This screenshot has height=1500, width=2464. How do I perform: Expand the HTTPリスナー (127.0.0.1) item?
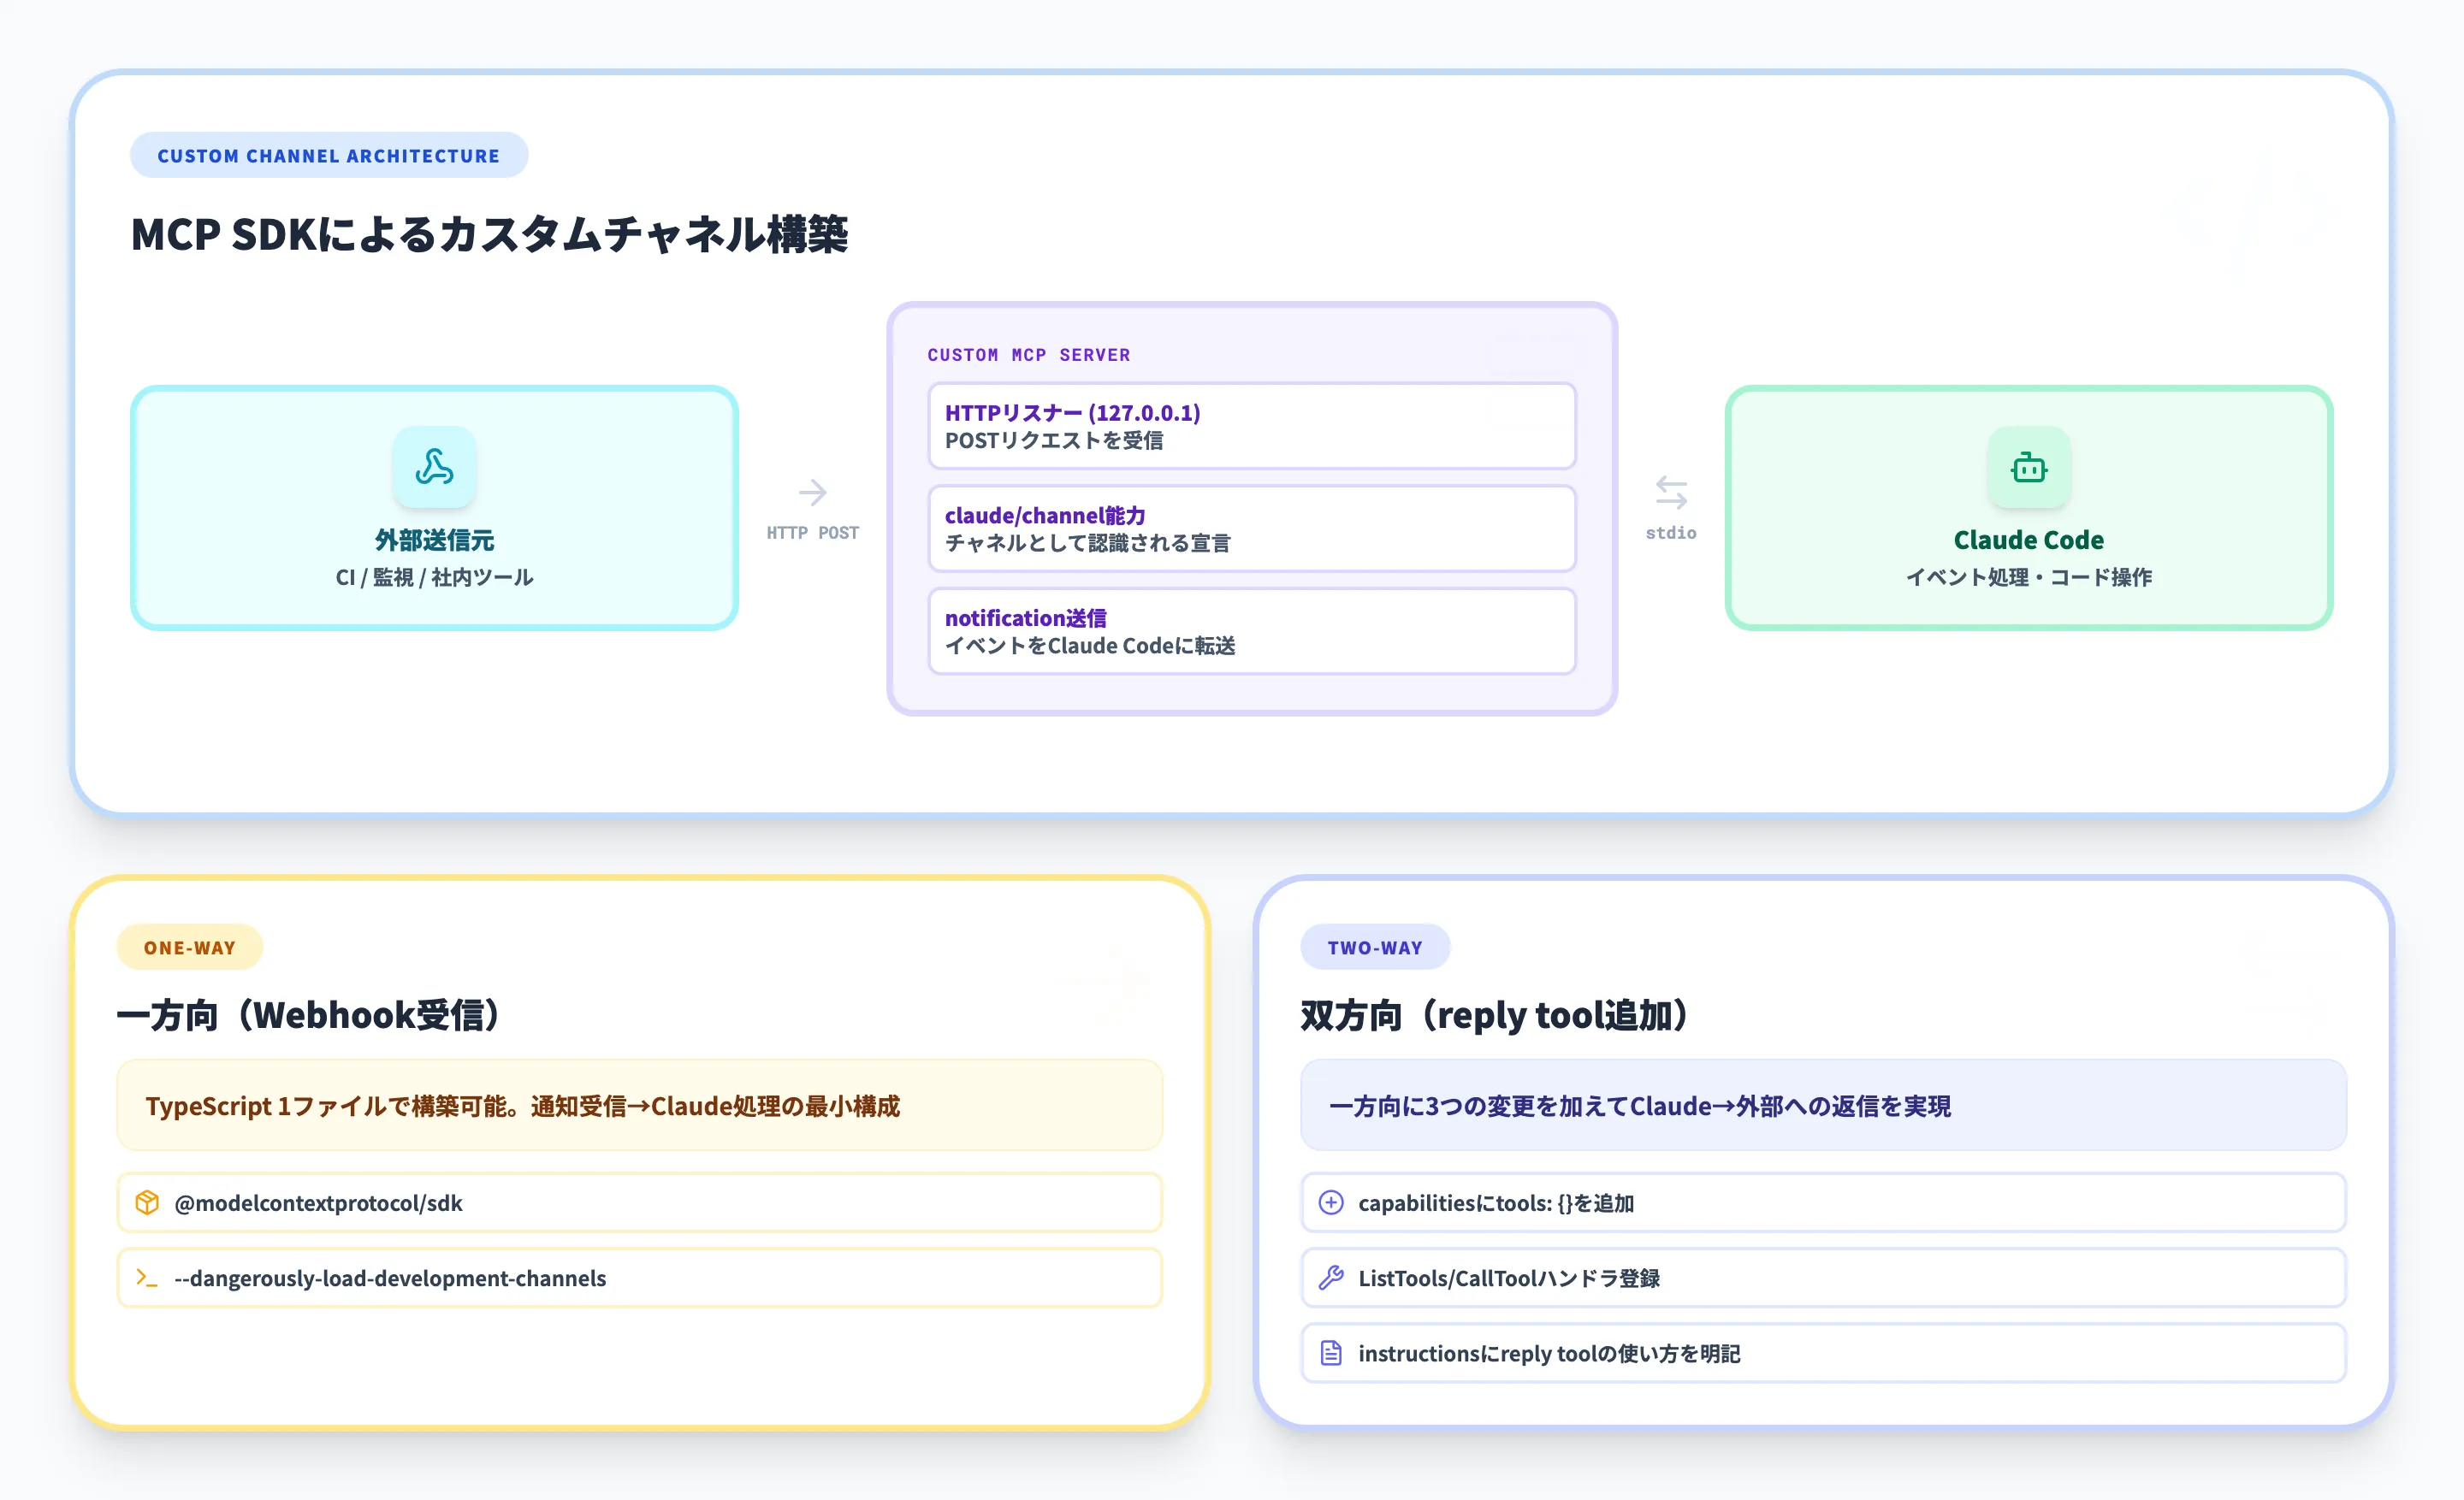click(1251, 425)
